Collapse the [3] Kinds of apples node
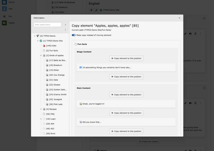214x151 pixels. tap(41, 55)
